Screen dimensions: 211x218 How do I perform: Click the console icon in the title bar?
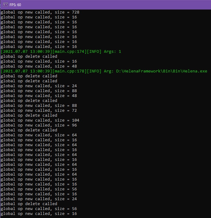6,5
